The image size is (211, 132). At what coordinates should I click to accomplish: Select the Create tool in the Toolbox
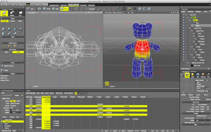click(x=4, y=13)
